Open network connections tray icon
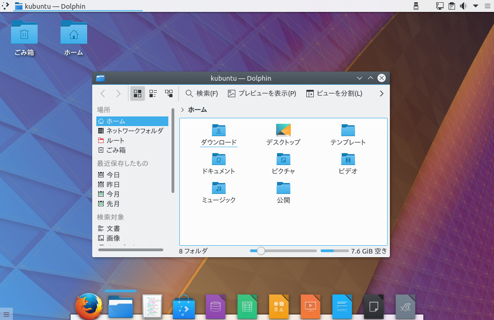The height and width of the screenshot is (320, 494). tap(439, 6)
